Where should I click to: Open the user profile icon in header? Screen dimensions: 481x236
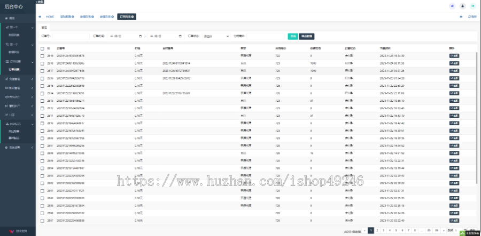(x=463, y=6)
